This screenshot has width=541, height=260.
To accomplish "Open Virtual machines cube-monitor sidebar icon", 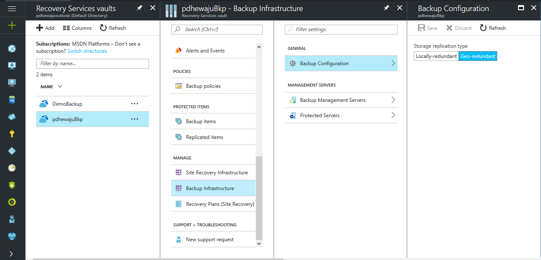I will point(12,65).
